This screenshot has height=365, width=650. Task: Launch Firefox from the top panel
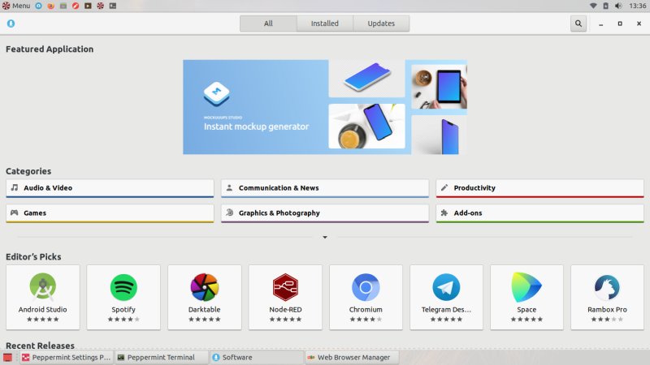click(50, 6)
